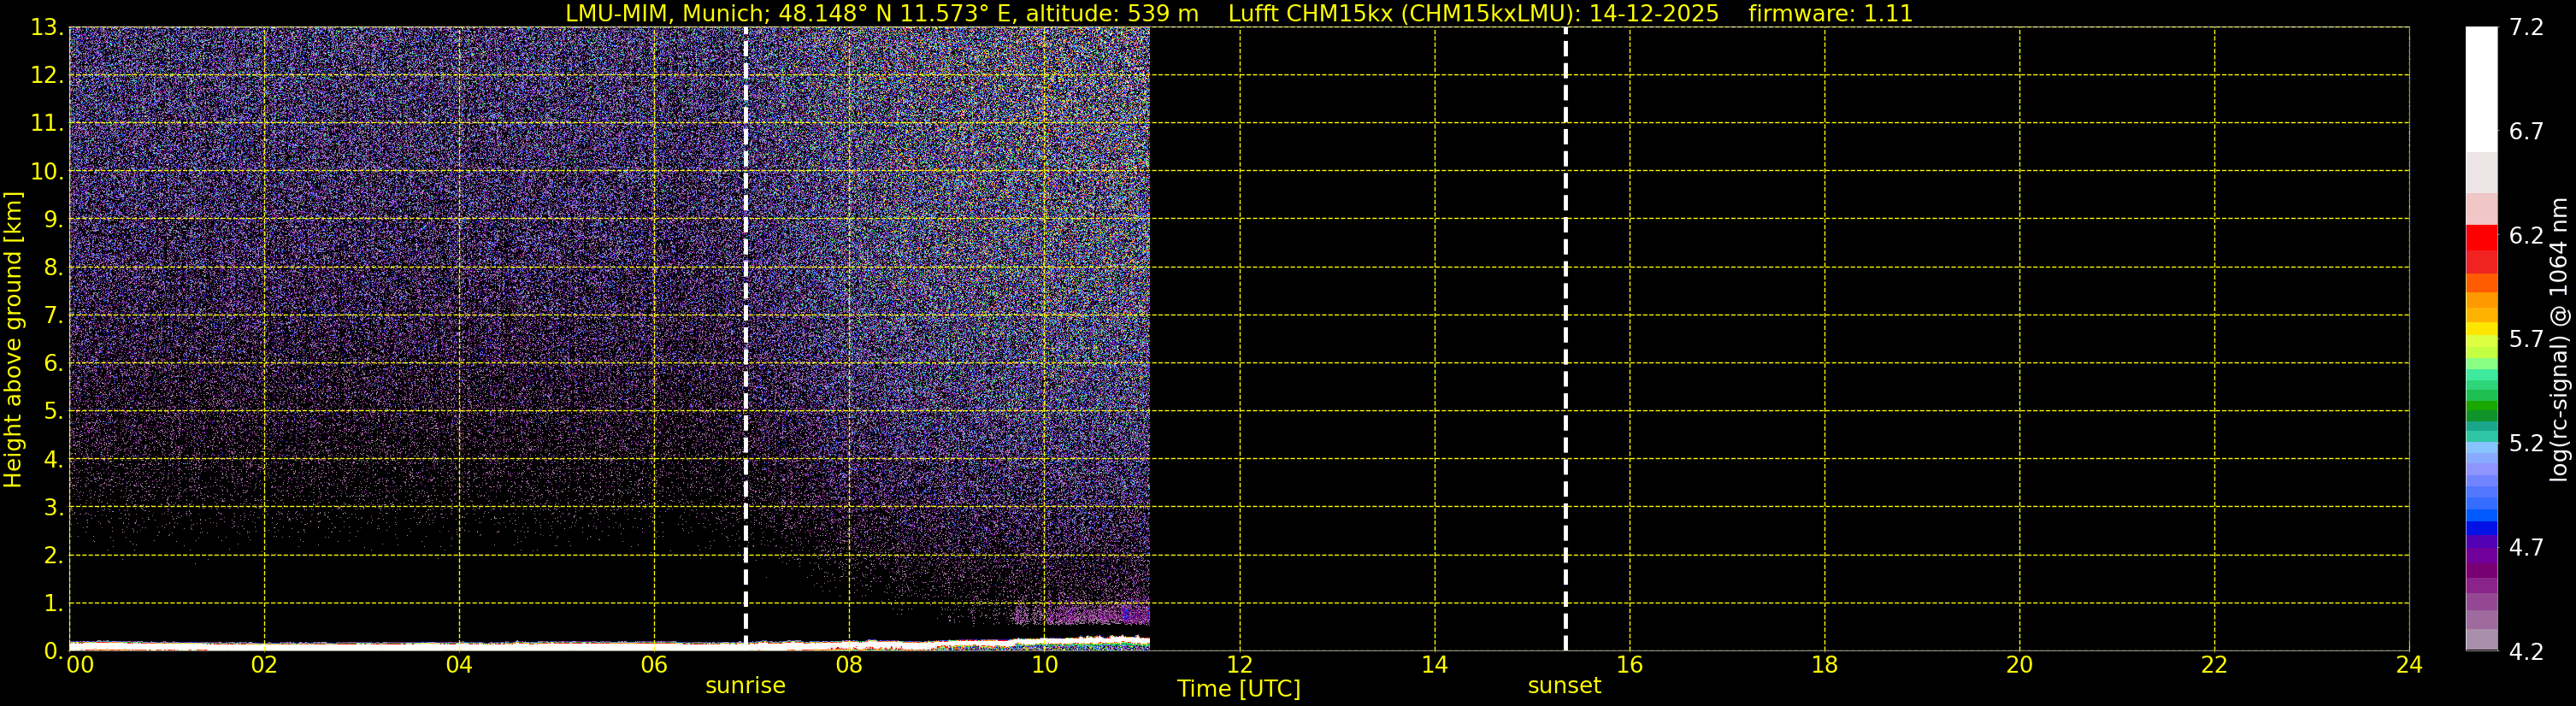This screenshot has height=706, width=2576.
Task: Select the 'sunset' label below the axis
Action: tap(1564, 686)
